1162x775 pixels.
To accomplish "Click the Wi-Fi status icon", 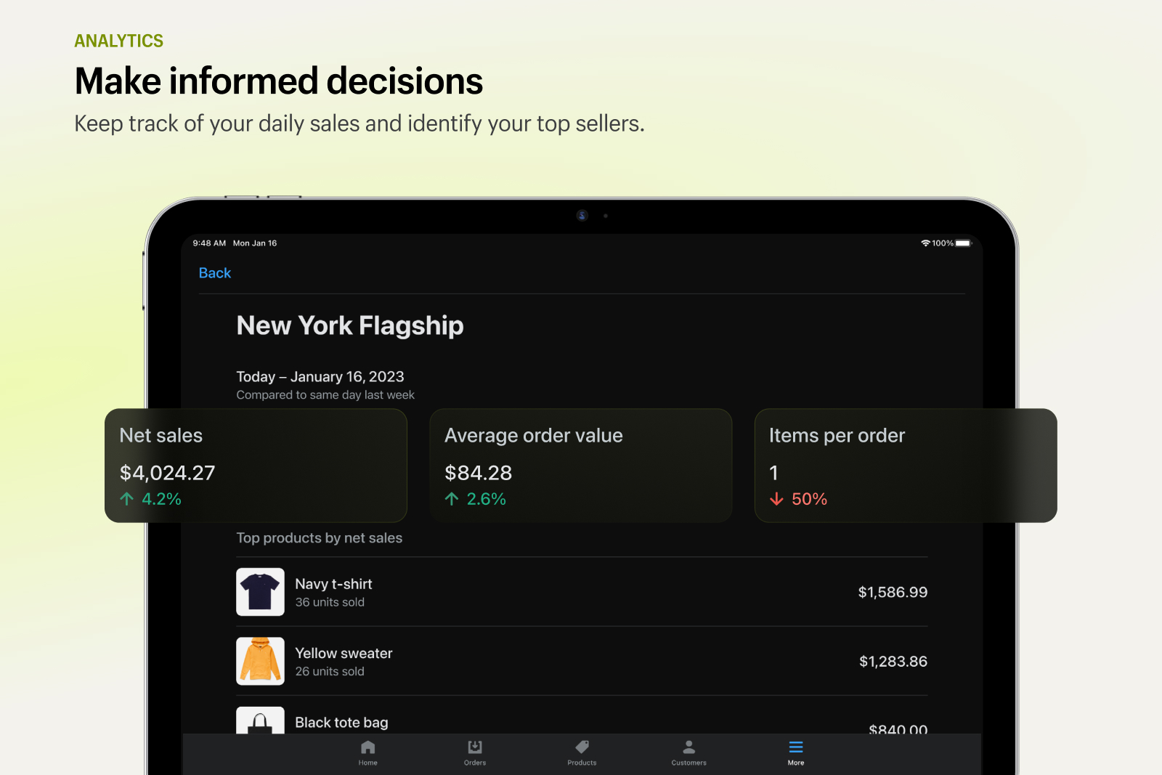I will point(925,243).
